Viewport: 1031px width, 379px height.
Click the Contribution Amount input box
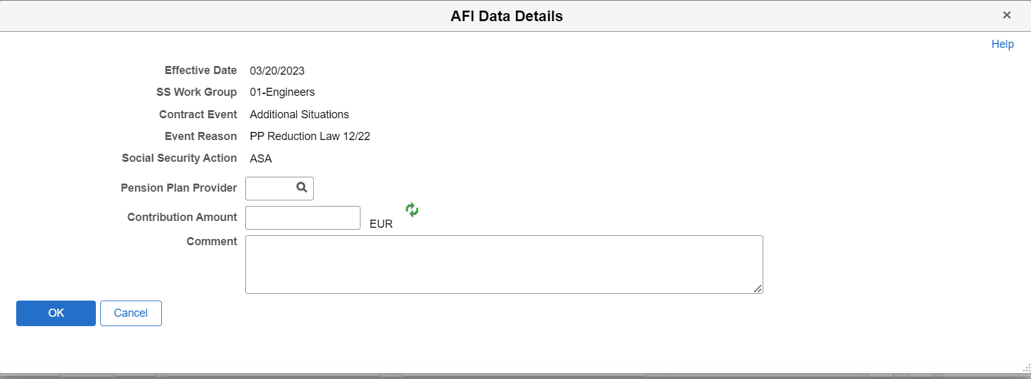(303, 218)
